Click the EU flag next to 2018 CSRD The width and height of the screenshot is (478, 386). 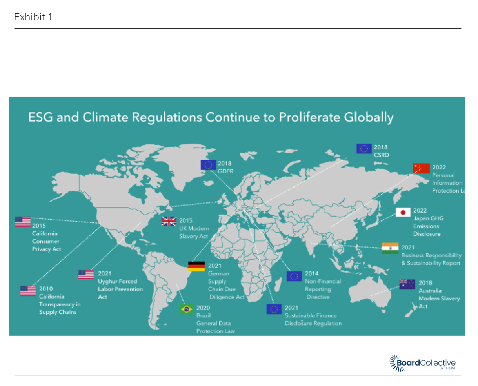364,149
